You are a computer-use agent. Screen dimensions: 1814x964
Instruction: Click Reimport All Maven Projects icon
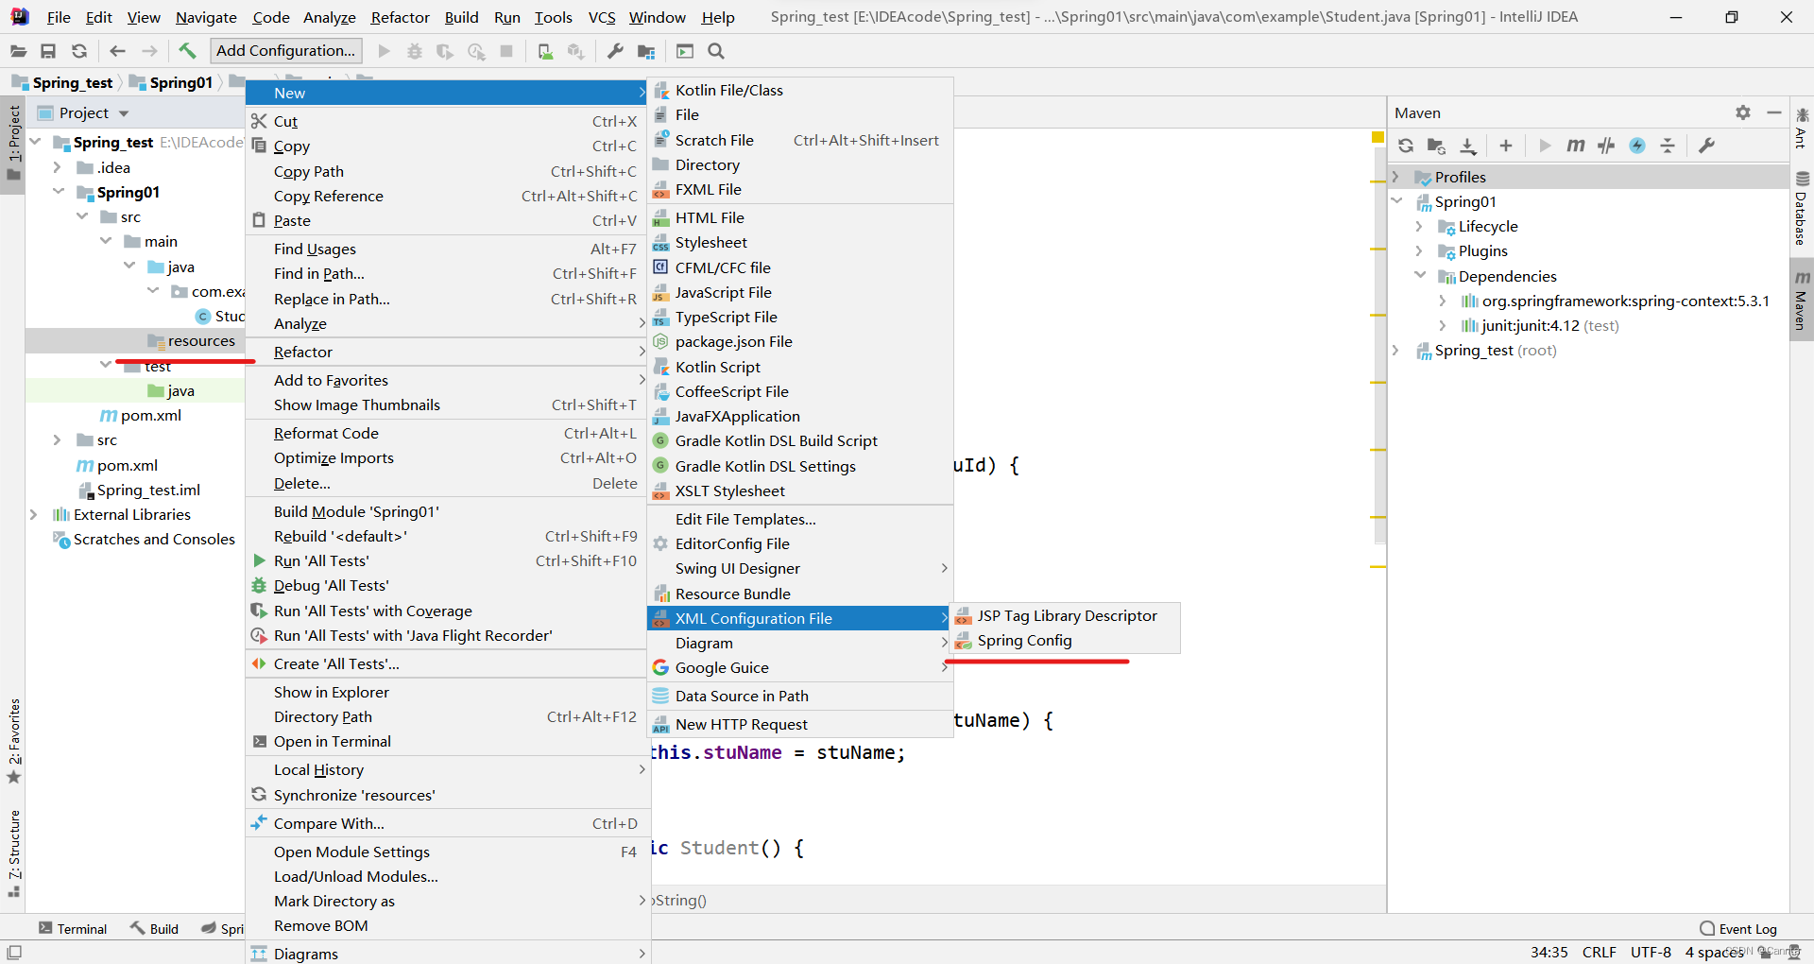(x=1406, y=146)
